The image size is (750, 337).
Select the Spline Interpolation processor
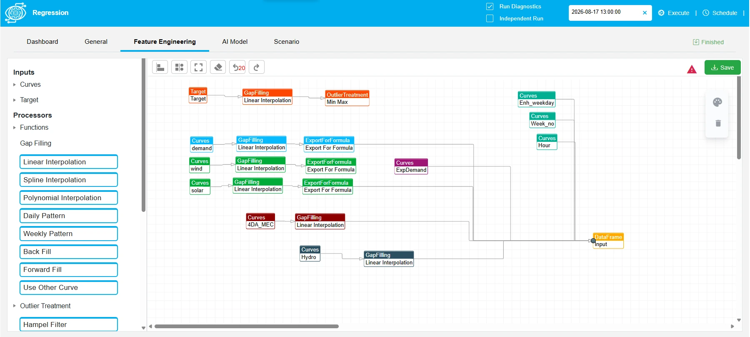coord(69,180)
